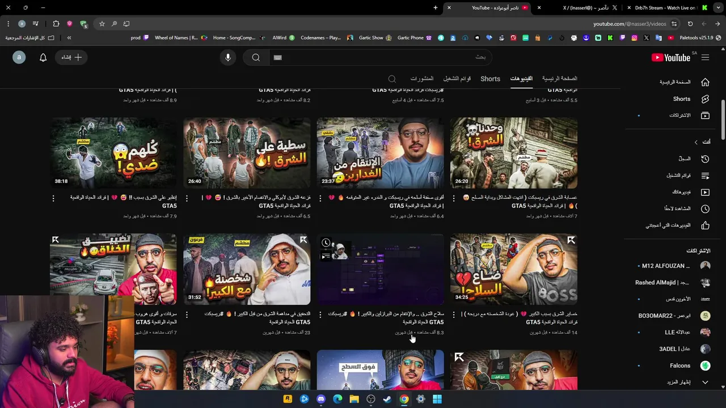Open Steam from the taskbar
Image resolution: width=726 pixels, height=408 pixels.
point(387,399)
